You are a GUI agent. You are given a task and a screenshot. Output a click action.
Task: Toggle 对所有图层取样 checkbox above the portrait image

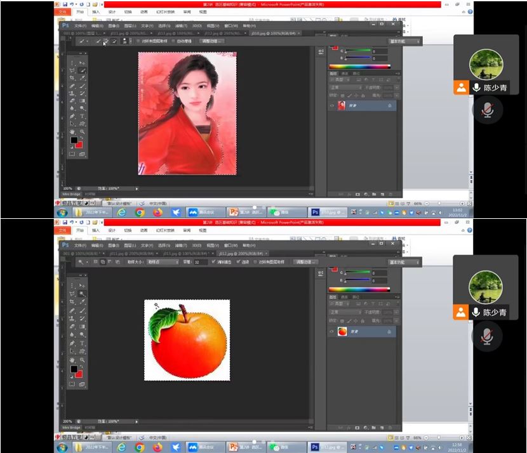tap(138, 41)
